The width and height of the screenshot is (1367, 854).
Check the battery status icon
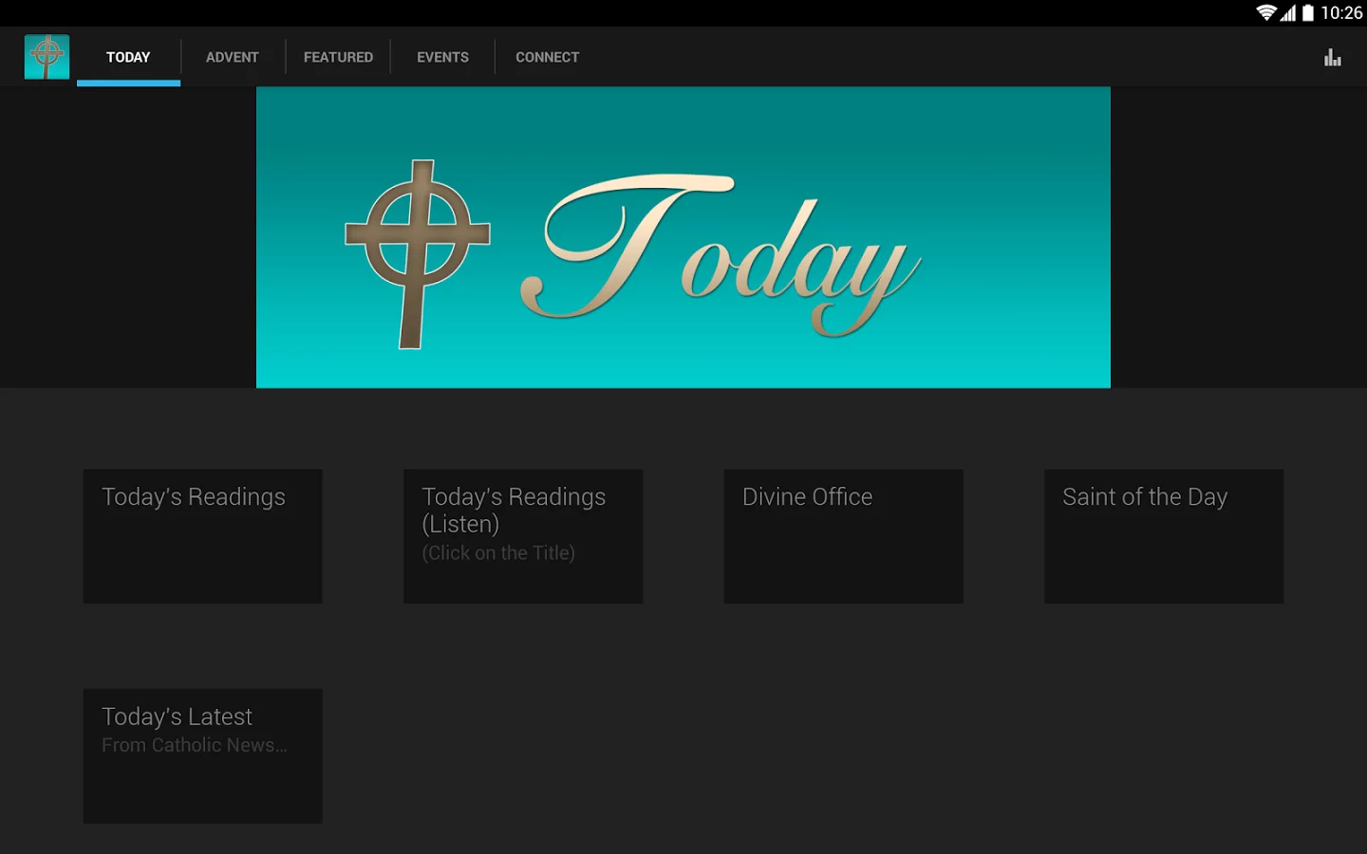click(x=1308, y=12)
